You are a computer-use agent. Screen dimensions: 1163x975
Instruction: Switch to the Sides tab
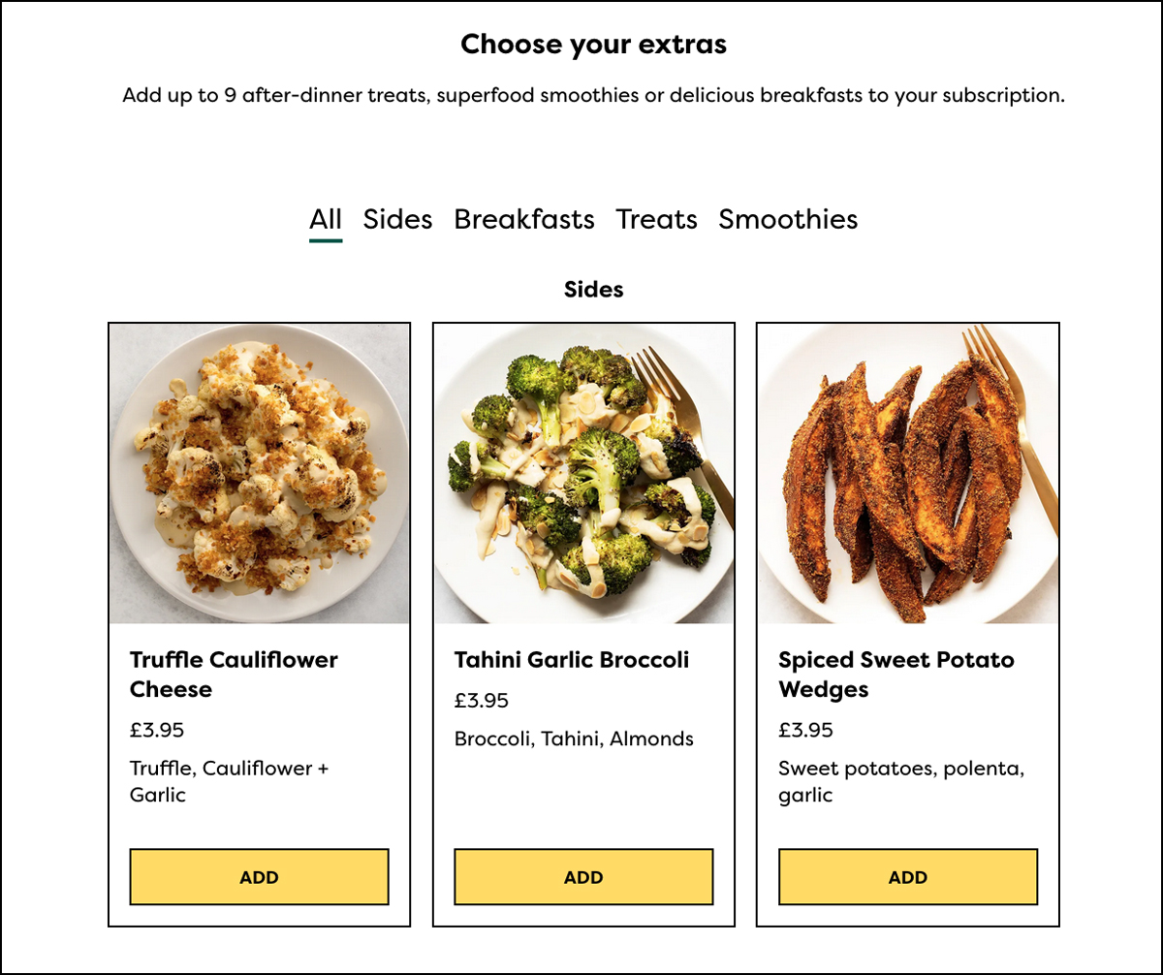397,220
